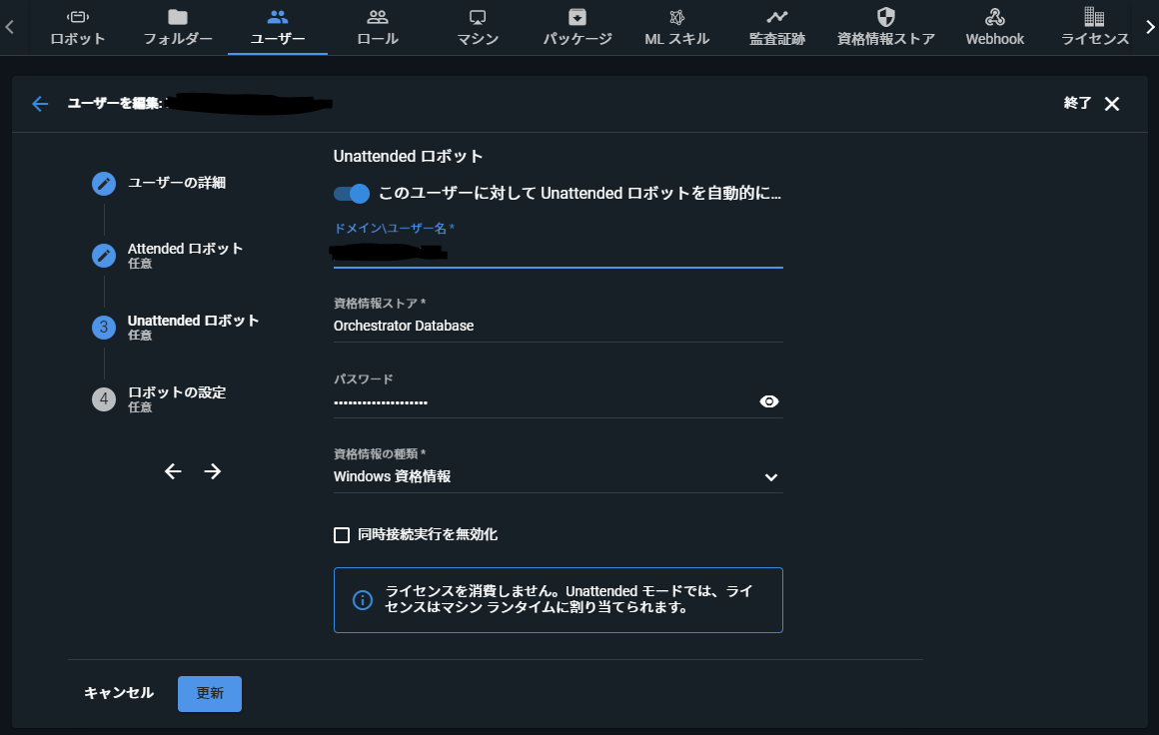Disable automatic Unattended ロボット provisioning toggle
The width and height of the screenshot is (1159, 735).
[x=352, y=193]
